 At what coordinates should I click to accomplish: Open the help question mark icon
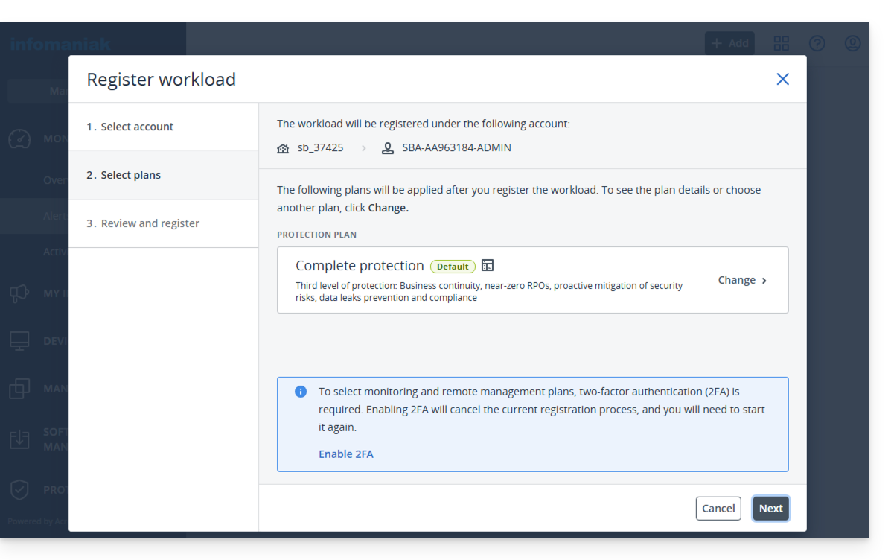pos(817,43)
